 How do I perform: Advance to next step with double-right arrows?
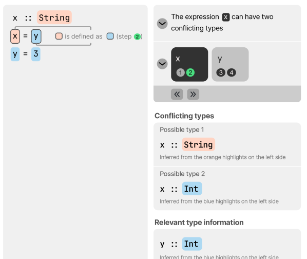[x=193, y=94]
